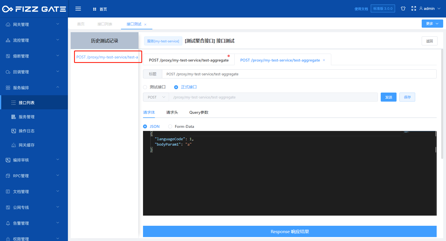Choose the Form-Data body format radio
The image size is (446, 241).
[x=170, y=126]
